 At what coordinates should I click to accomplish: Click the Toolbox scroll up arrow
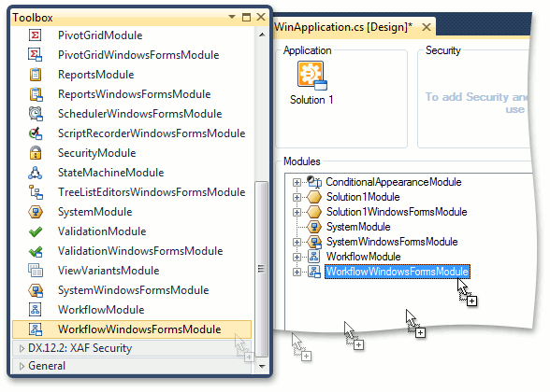[x=262, y=35]
